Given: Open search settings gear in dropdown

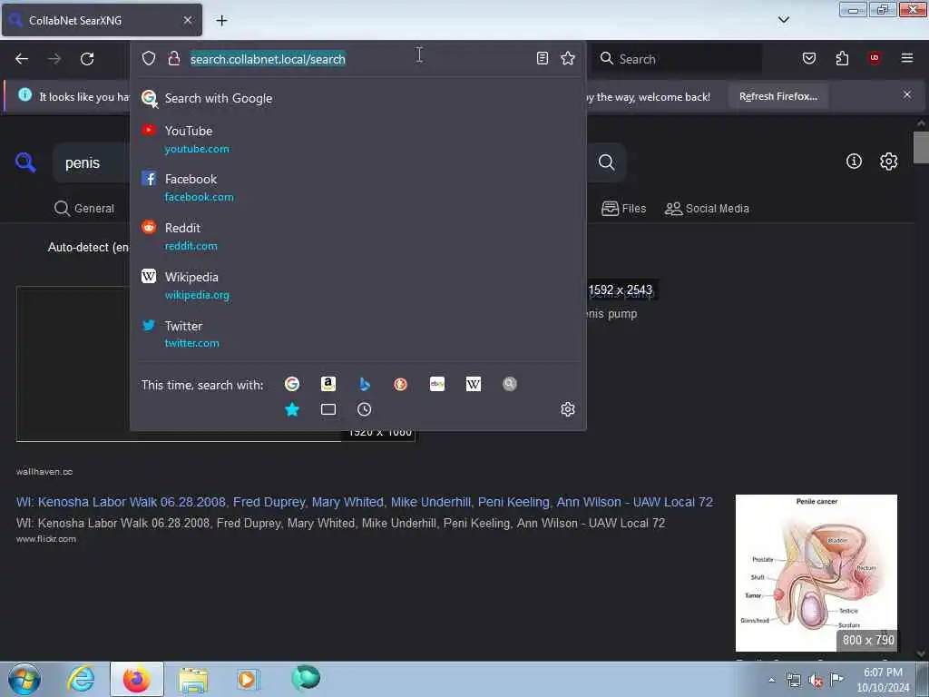Looking at the screenshot, I should pos(568,409).
